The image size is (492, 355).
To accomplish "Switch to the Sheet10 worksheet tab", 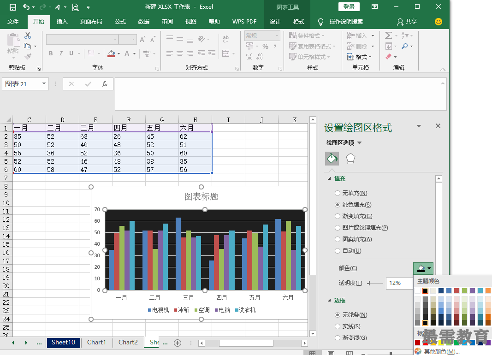I will pyautogui.click(x=63, y=343).
